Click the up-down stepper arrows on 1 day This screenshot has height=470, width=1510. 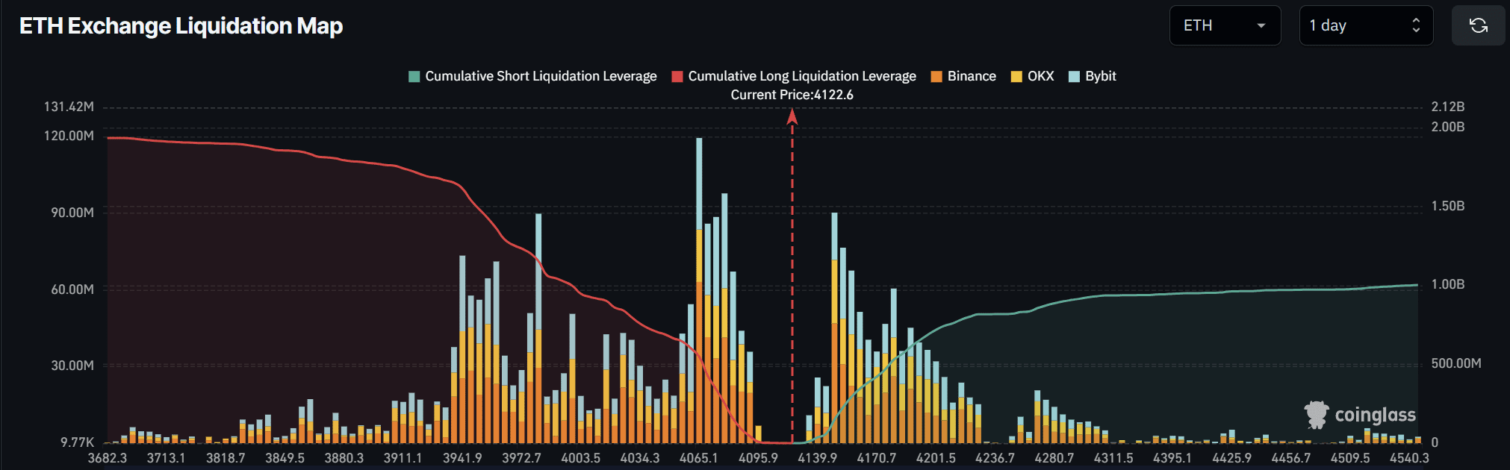point(1416,25)
